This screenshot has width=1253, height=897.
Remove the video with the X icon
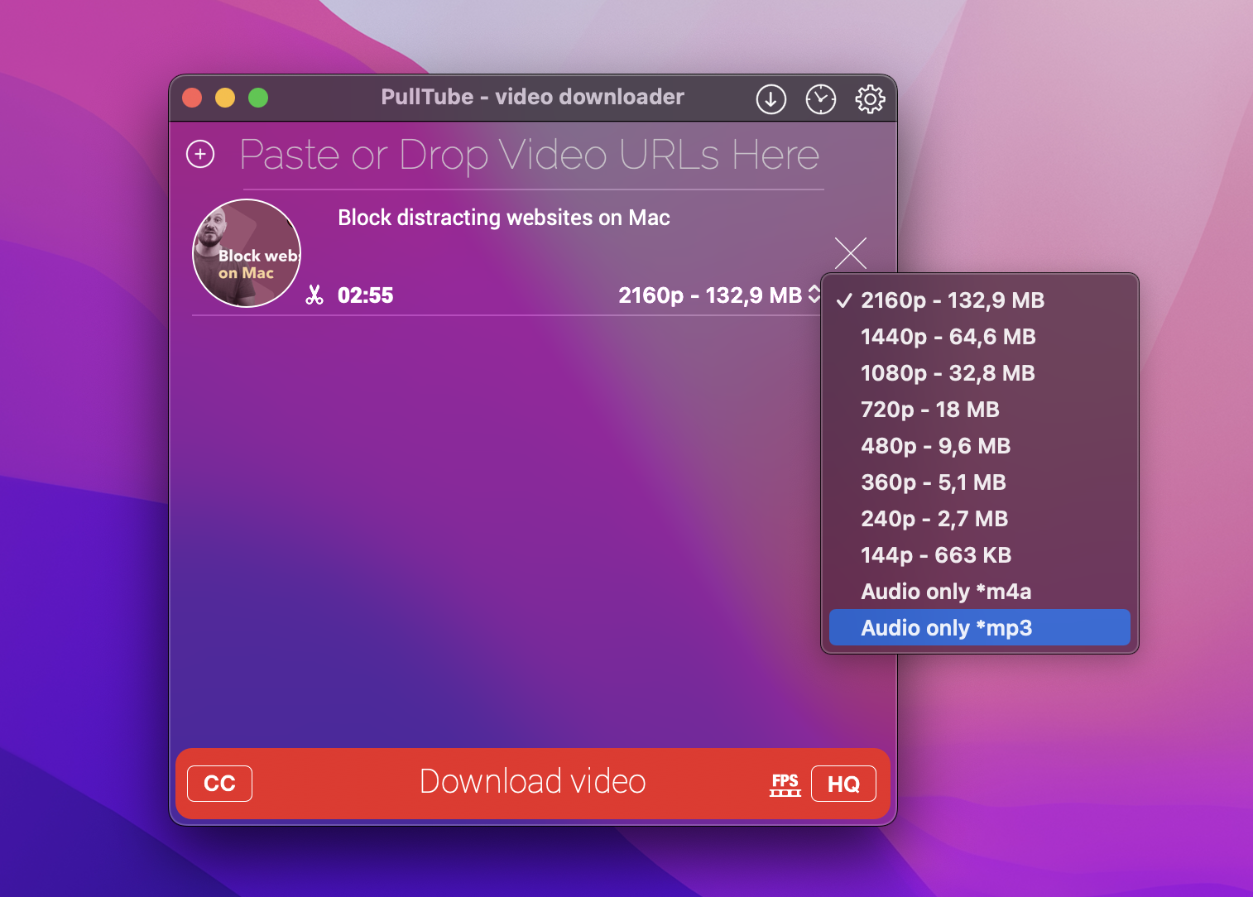coord(851,253)
